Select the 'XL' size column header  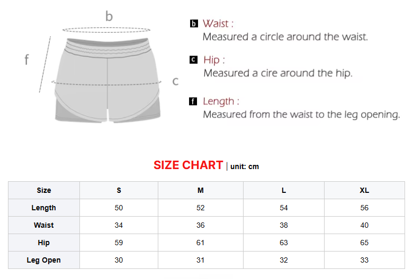pos(364,190)
